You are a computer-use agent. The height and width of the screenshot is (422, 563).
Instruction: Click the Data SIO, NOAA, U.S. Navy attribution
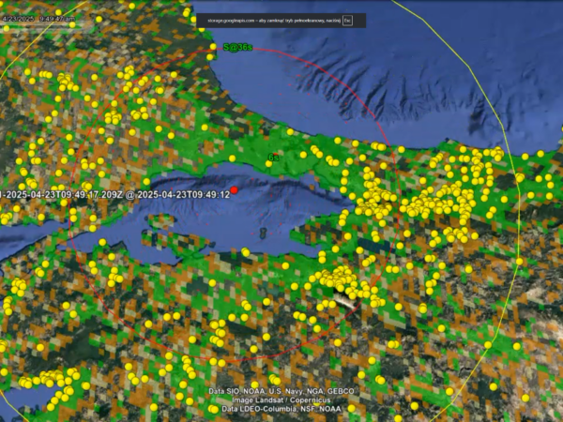point(281,391)
